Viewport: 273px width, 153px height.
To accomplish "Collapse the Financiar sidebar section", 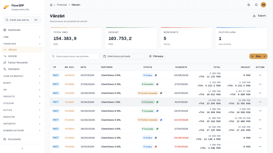I will coord(22,44).
